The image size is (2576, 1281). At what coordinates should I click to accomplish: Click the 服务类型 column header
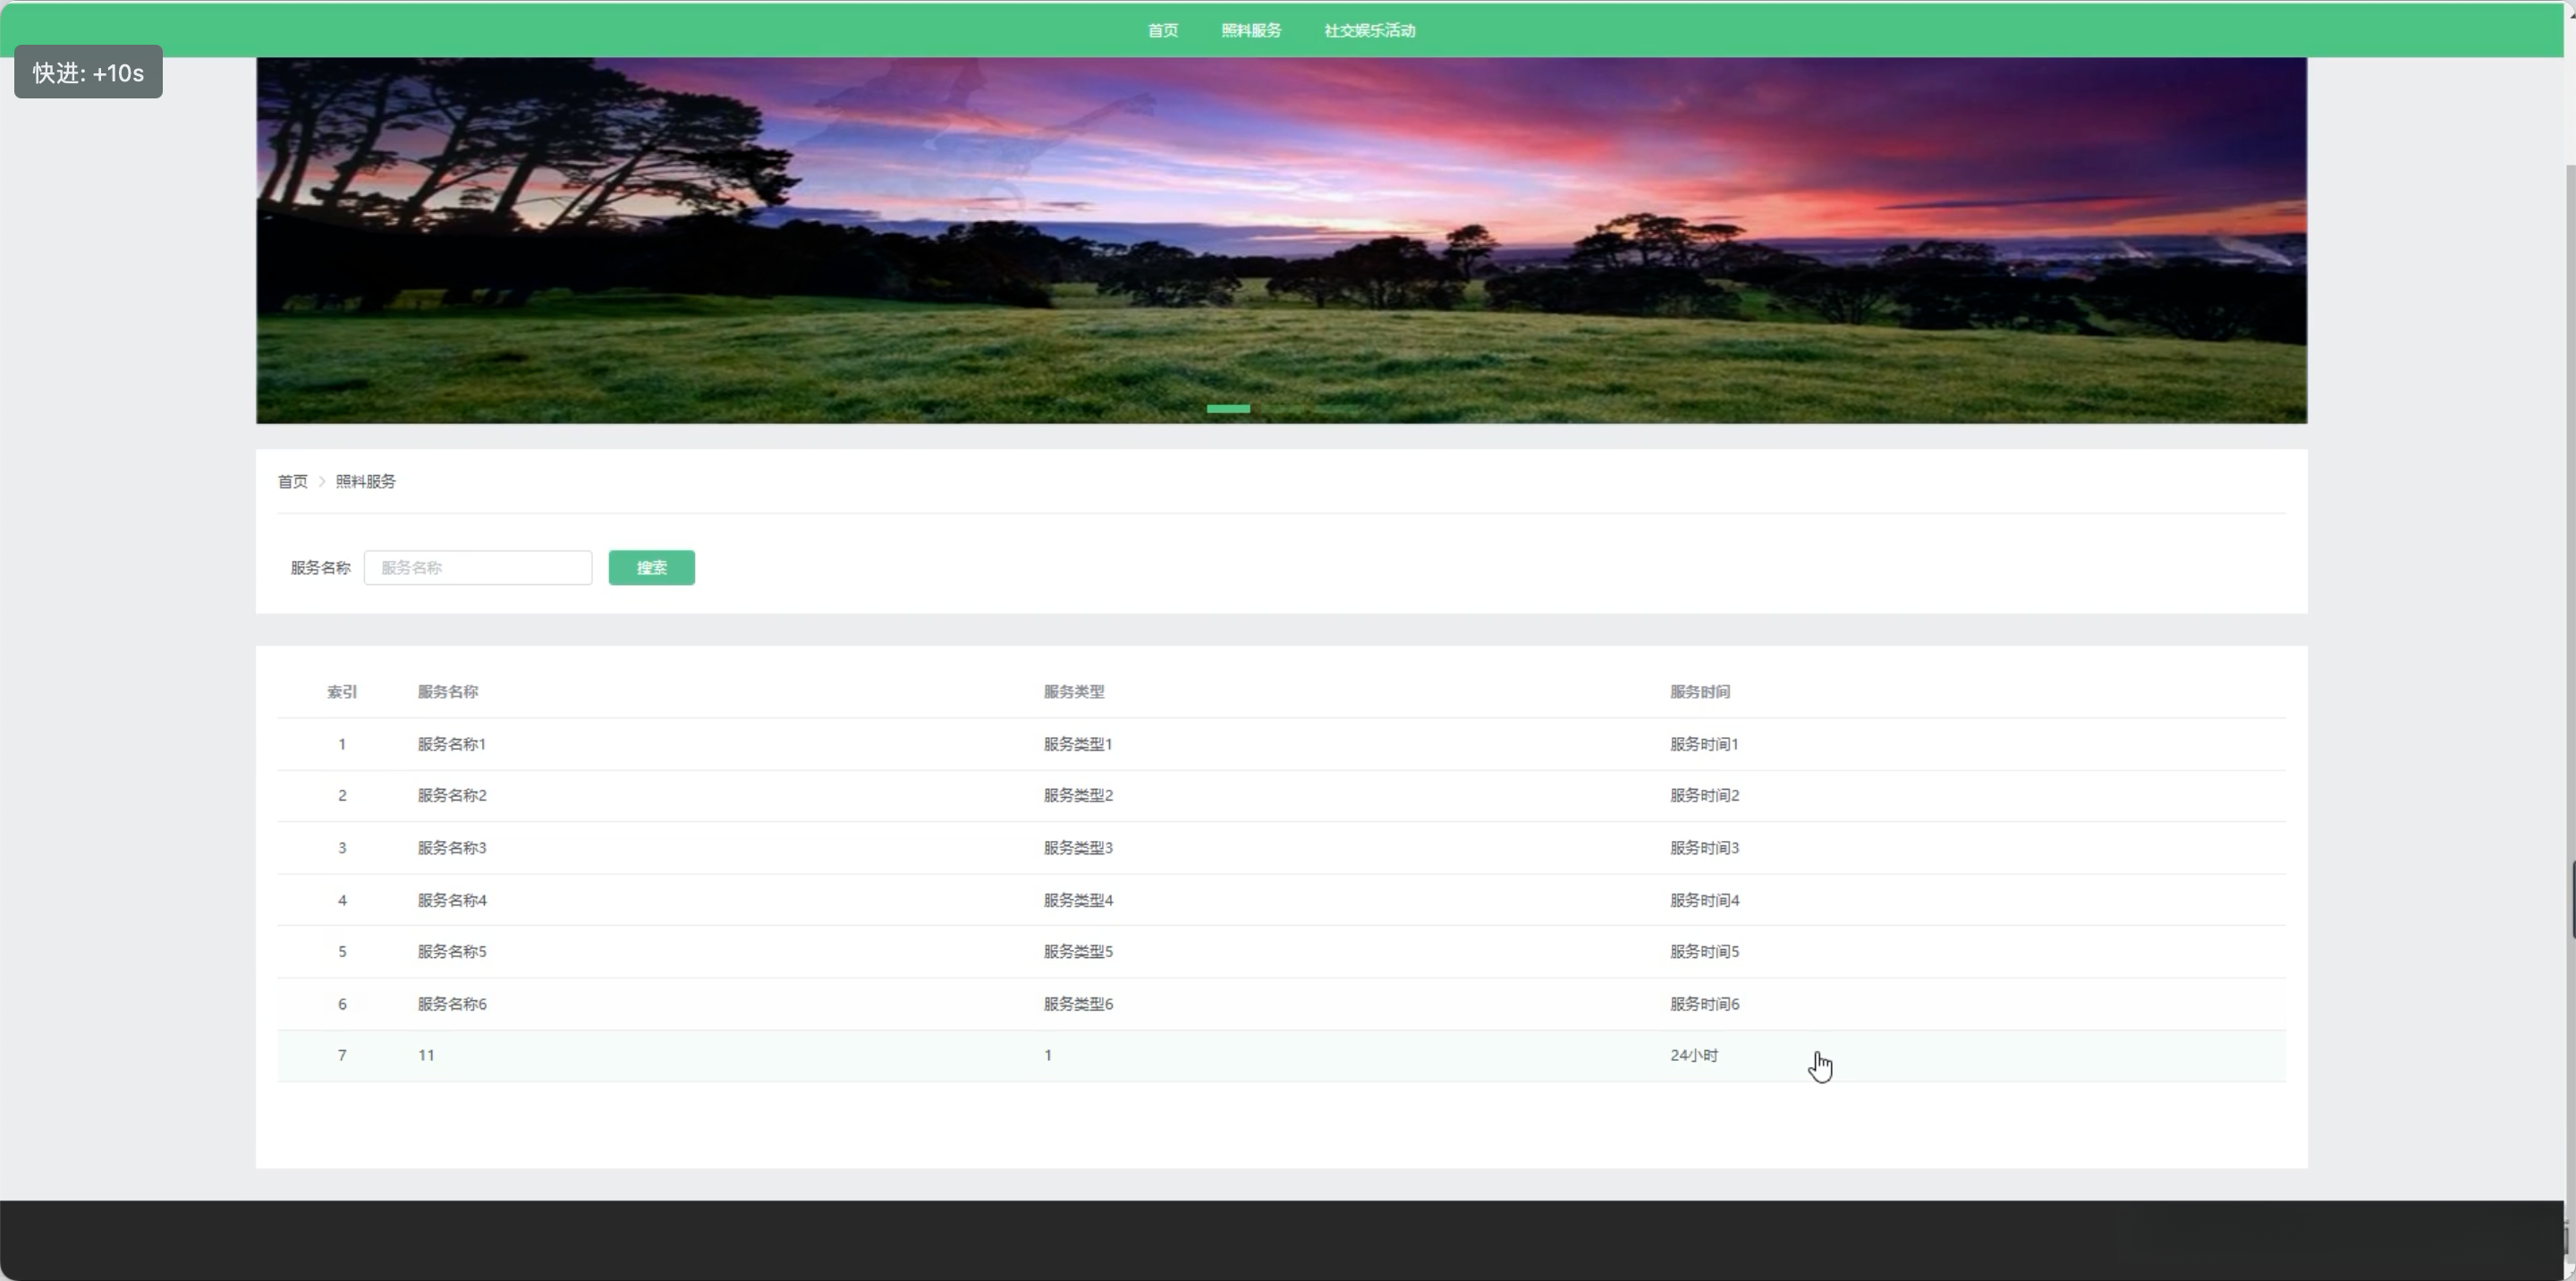[x=1073, y=692]
